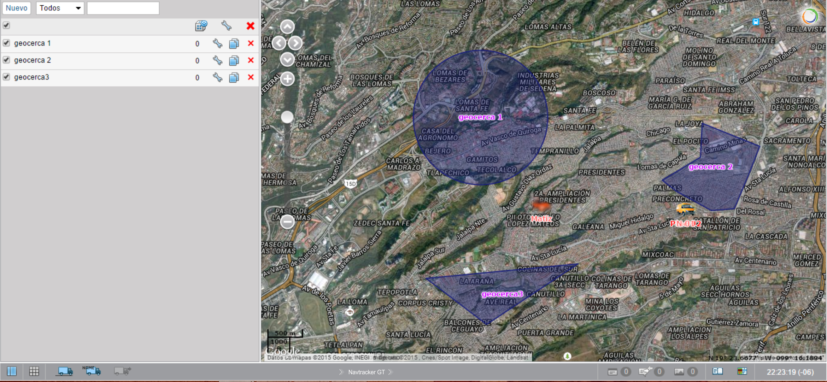The height and width of the screenshot is (382, 827).
Task: Select geocerca 2 in the list
Action: point(33,60)
